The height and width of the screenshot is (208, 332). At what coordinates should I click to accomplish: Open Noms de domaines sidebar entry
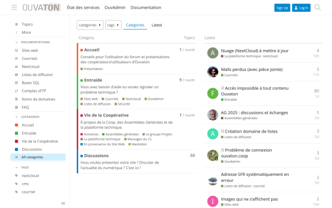[x=38, y=99]
